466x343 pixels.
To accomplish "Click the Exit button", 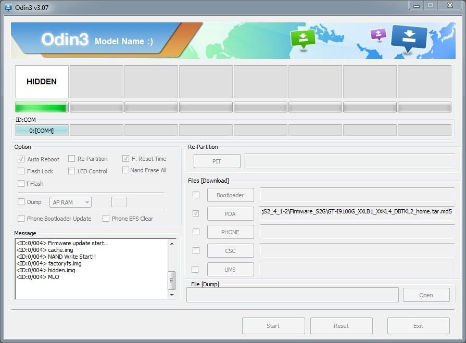I will coord(418,326).
